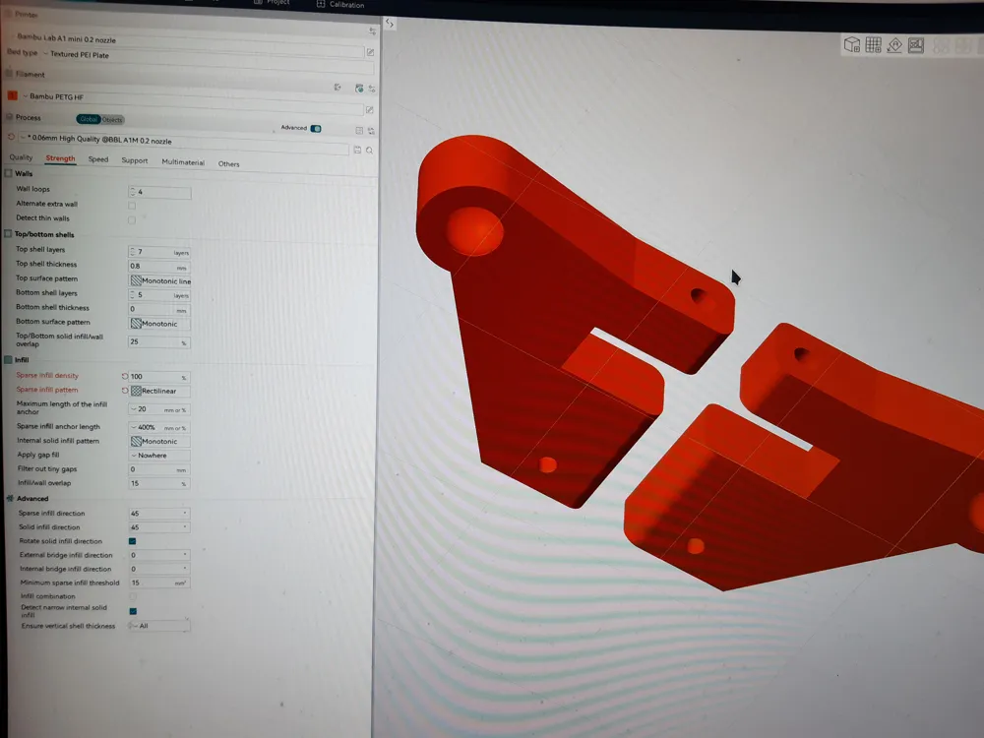Open Apply gap fill Nowhere dropdown
The image size is (984, 738).
pyautogui.click(x=159, y=456)
